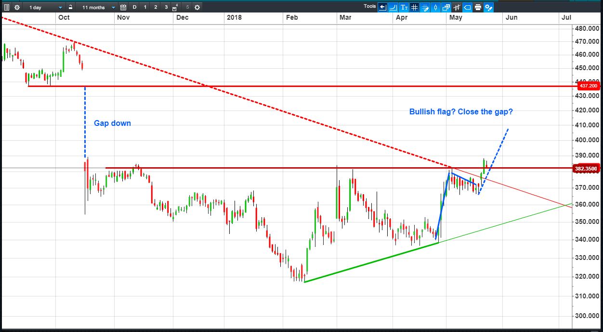Toggle the price label tag tool
Viewport: 603px width, 332px height.
point(467,7)
